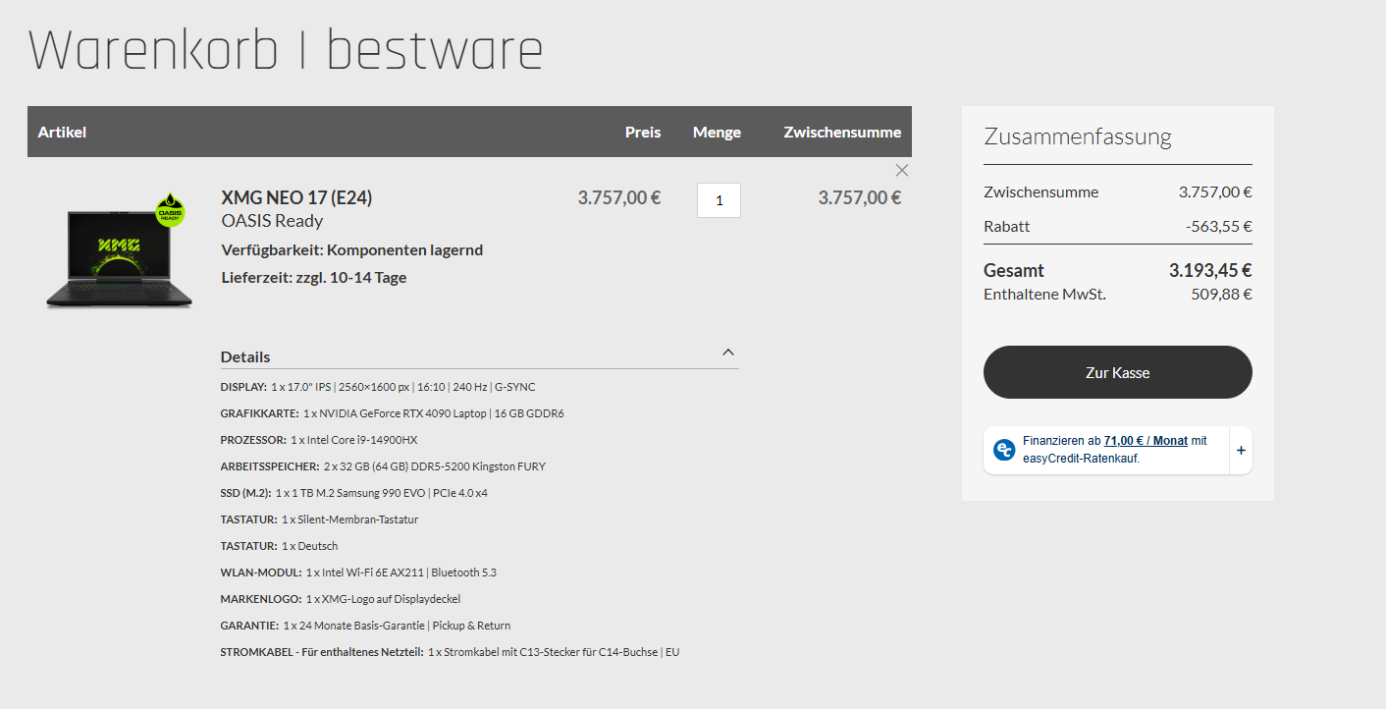Click the Lieferzeit: zzgl. 10-14 Tage text
Image resolution: width=1386 pixels, height=709 pixels.
tap(314, 277)
